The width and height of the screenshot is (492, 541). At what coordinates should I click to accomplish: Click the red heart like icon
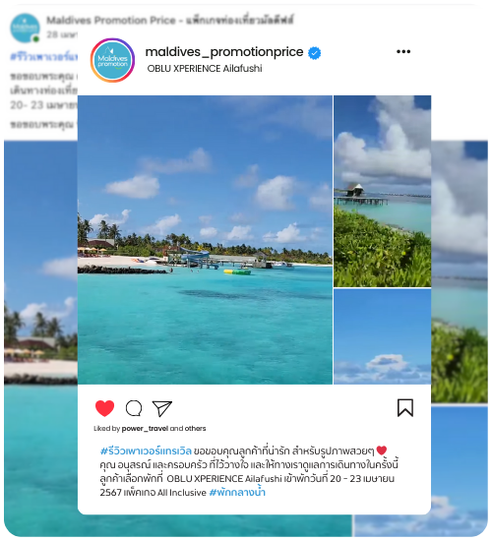pos(104,408)
